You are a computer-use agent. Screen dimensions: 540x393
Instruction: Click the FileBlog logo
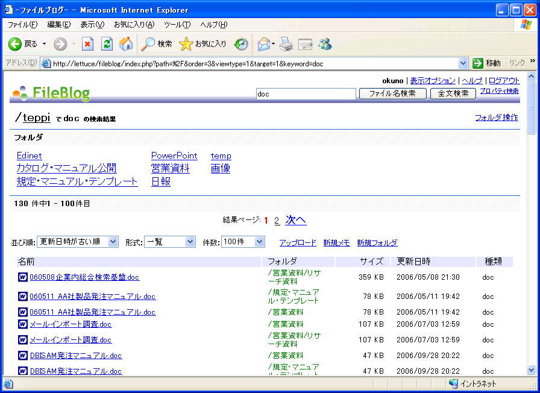click(51, 93)
